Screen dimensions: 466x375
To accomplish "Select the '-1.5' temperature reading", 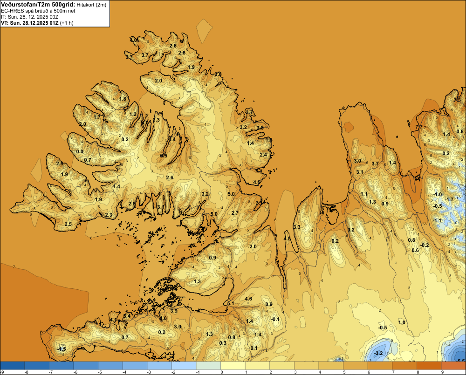I will point(61,349).
